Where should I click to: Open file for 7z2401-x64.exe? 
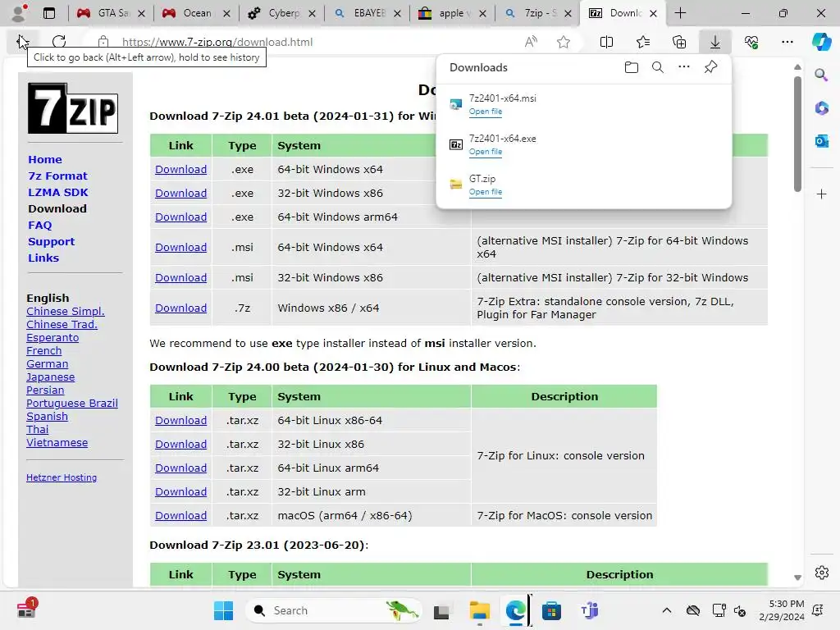pos(486,152)
